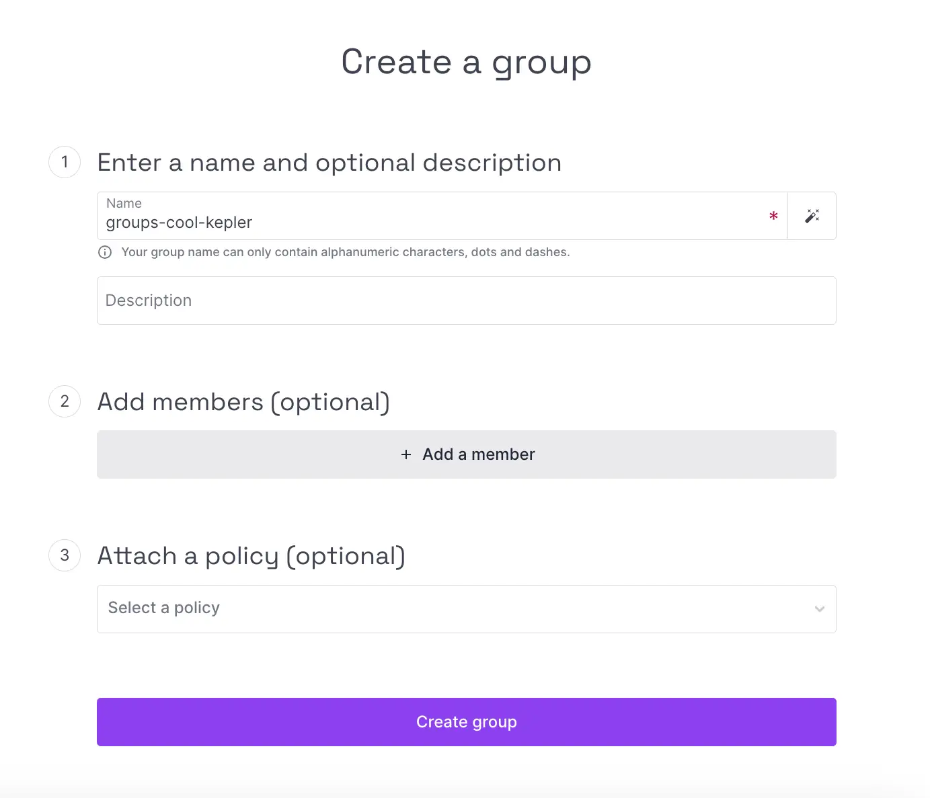Click the Select a policy placeholder text

[164, 608]
